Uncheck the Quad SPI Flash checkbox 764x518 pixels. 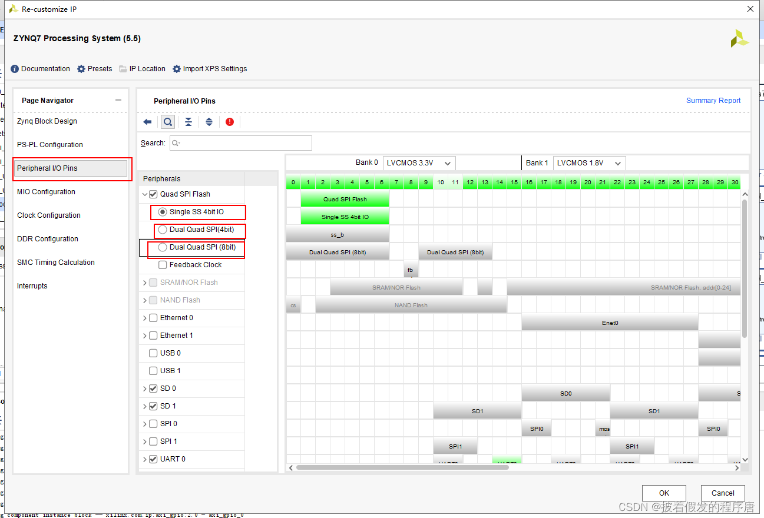tap(153, 194)
